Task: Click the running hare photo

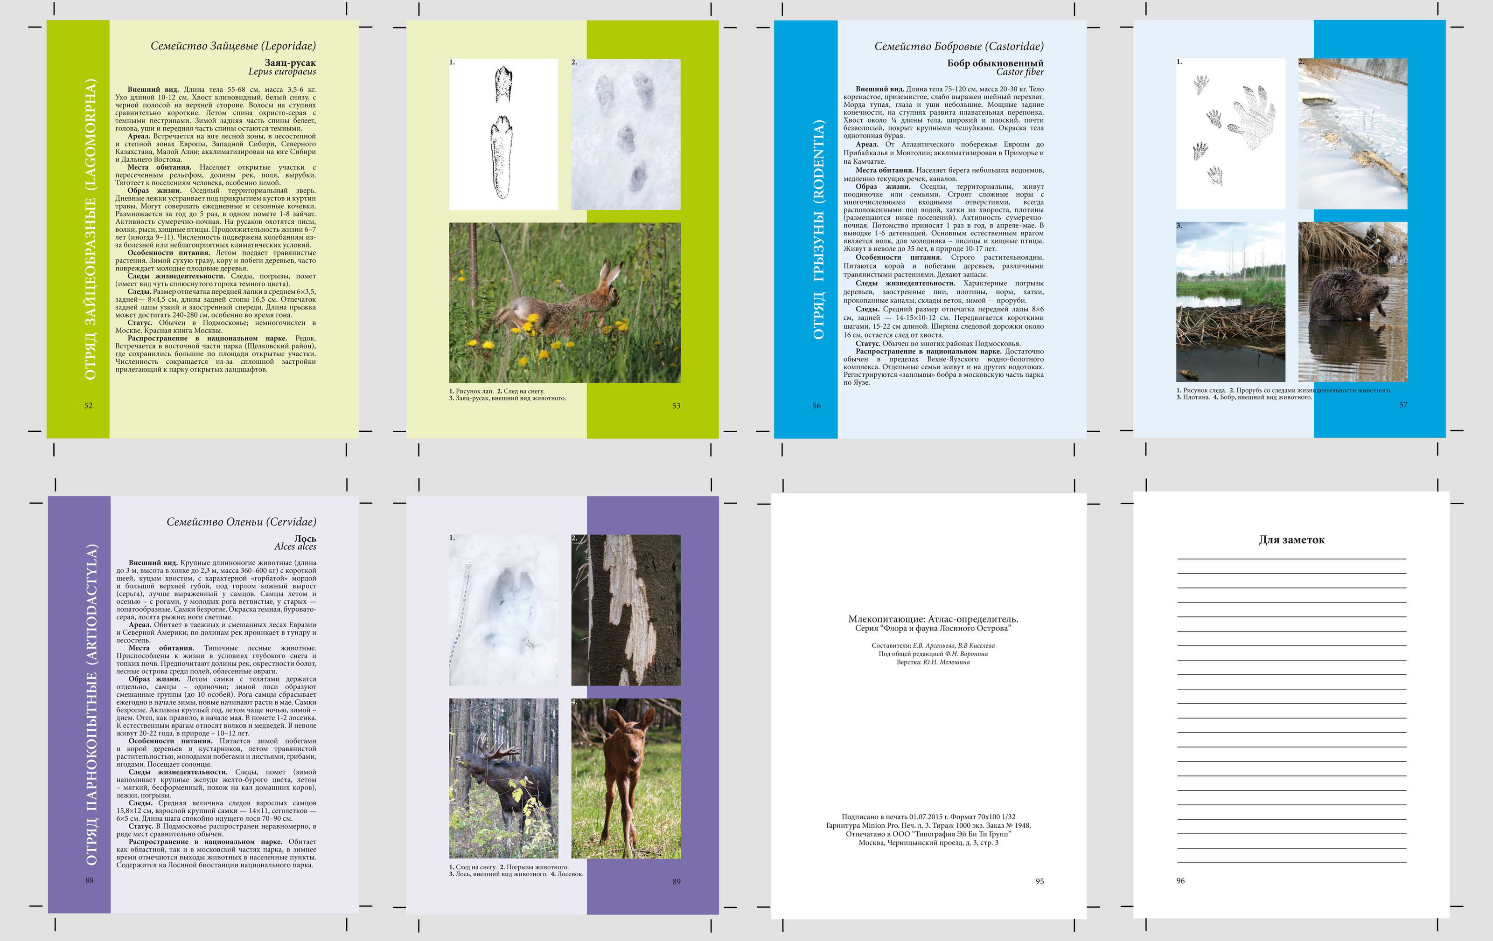Action: (x=564, y=302)
